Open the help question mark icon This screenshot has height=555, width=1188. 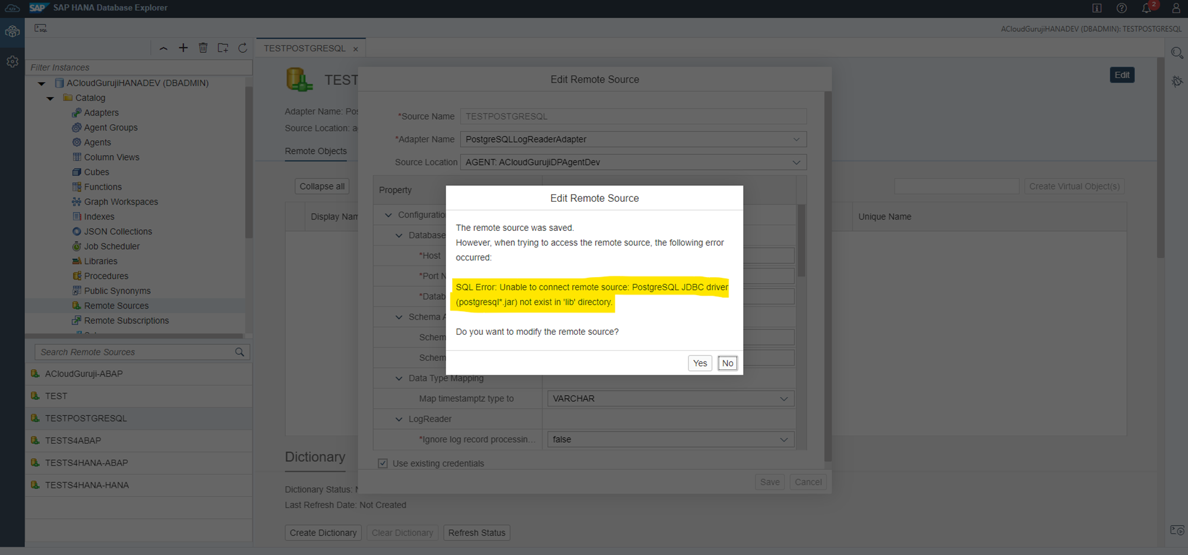tap(1121, 8)
